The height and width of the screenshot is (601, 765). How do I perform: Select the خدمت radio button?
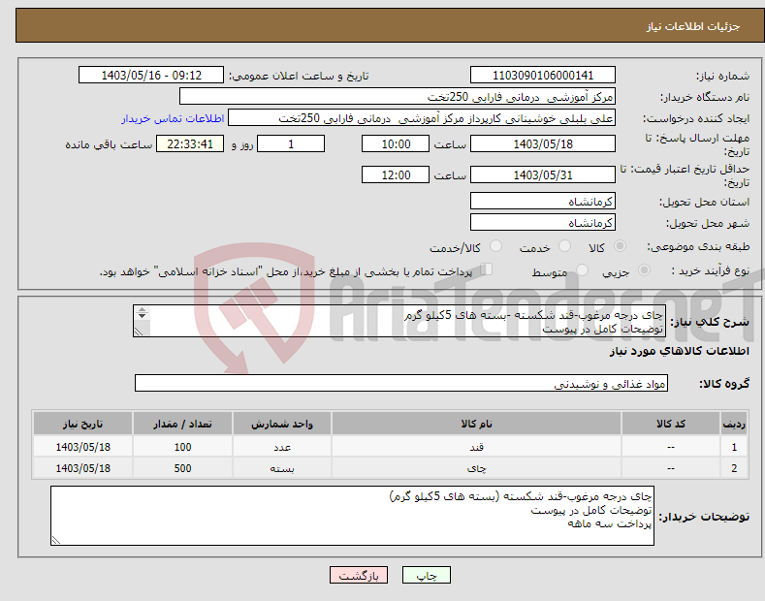coord(564,246)
